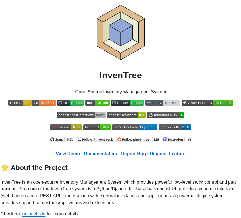
Task: Click the About the Project heading
Action: pyautogui.click(x=39, y=168)
